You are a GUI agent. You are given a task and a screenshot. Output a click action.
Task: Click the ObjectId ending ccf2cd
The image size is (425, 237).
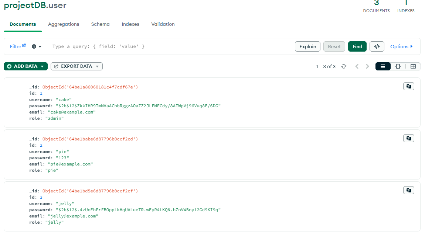(90, 139)
